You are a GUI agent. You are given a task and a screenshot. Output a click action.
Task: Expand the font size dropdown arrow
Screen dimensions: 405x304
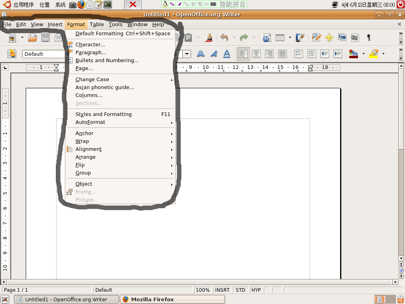tap(187, 54)
